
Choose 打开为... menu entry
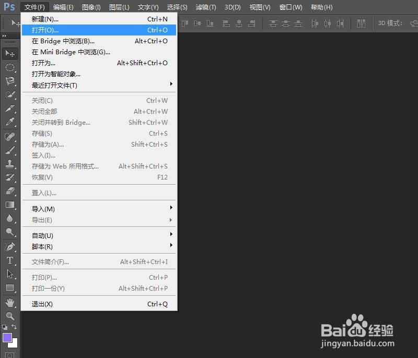click(99, 63)
